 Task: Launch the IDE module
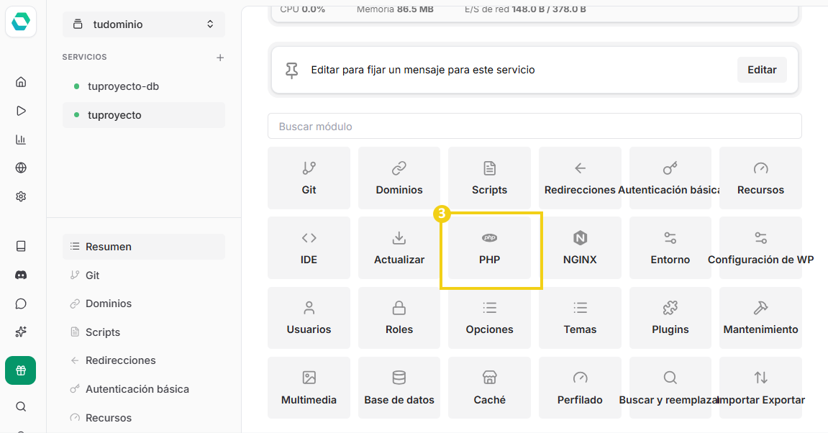point(309,248)
